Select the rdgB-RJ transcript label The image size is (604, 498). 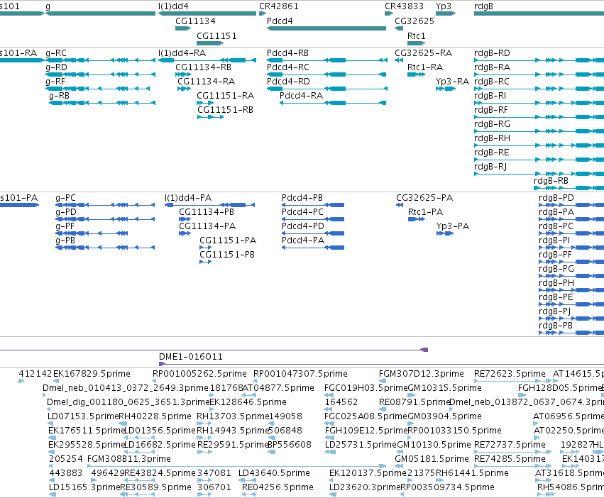click(x=490, y=167)
